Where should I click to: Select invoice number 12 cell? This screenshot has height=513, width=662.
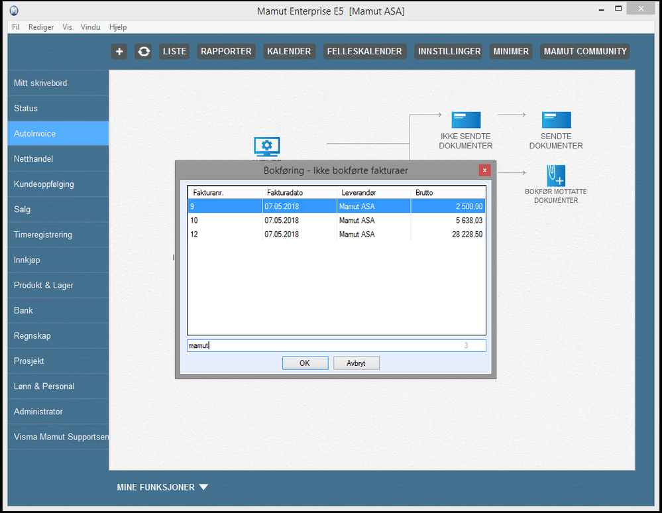(225, 235)
